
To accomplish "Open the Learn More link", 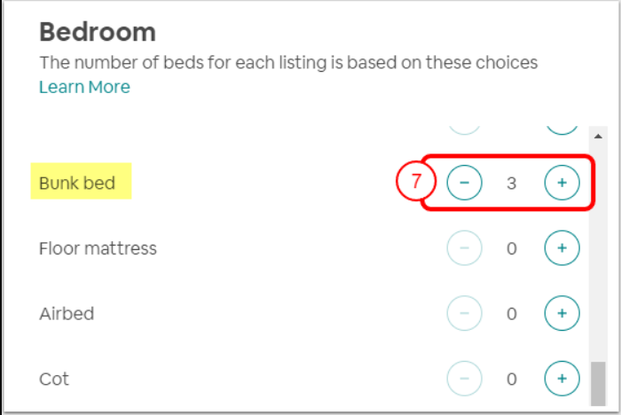I will (x=84, y=87).
